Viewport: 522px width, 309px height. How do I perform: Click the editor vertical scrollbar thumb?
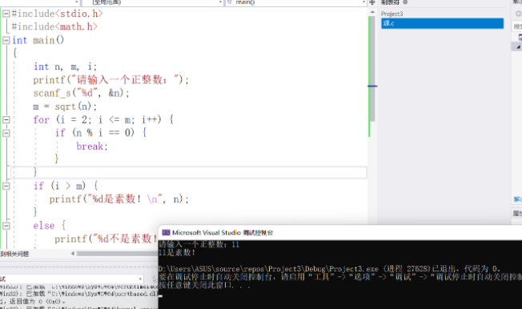[x=373, y=68]
